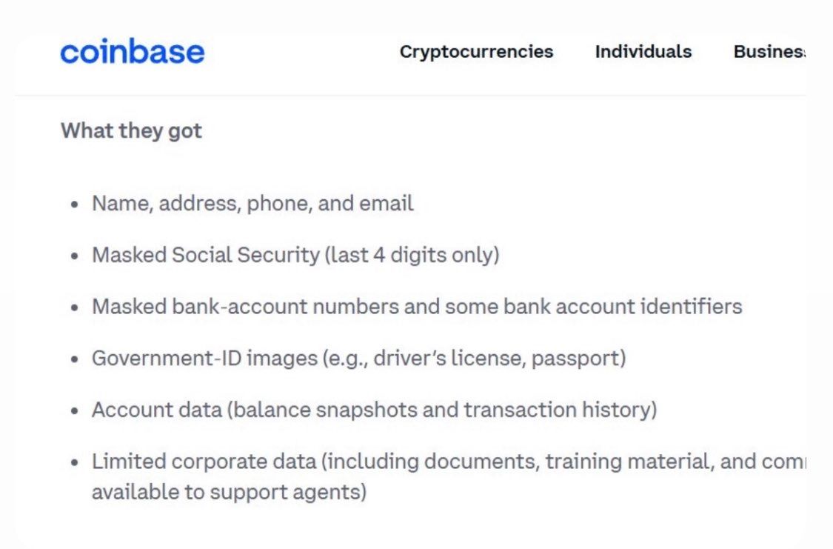This screenshot has width=833, height=549.
Task: Click the bullet beside "Limited corporate data"
Action: click(74, 462)
